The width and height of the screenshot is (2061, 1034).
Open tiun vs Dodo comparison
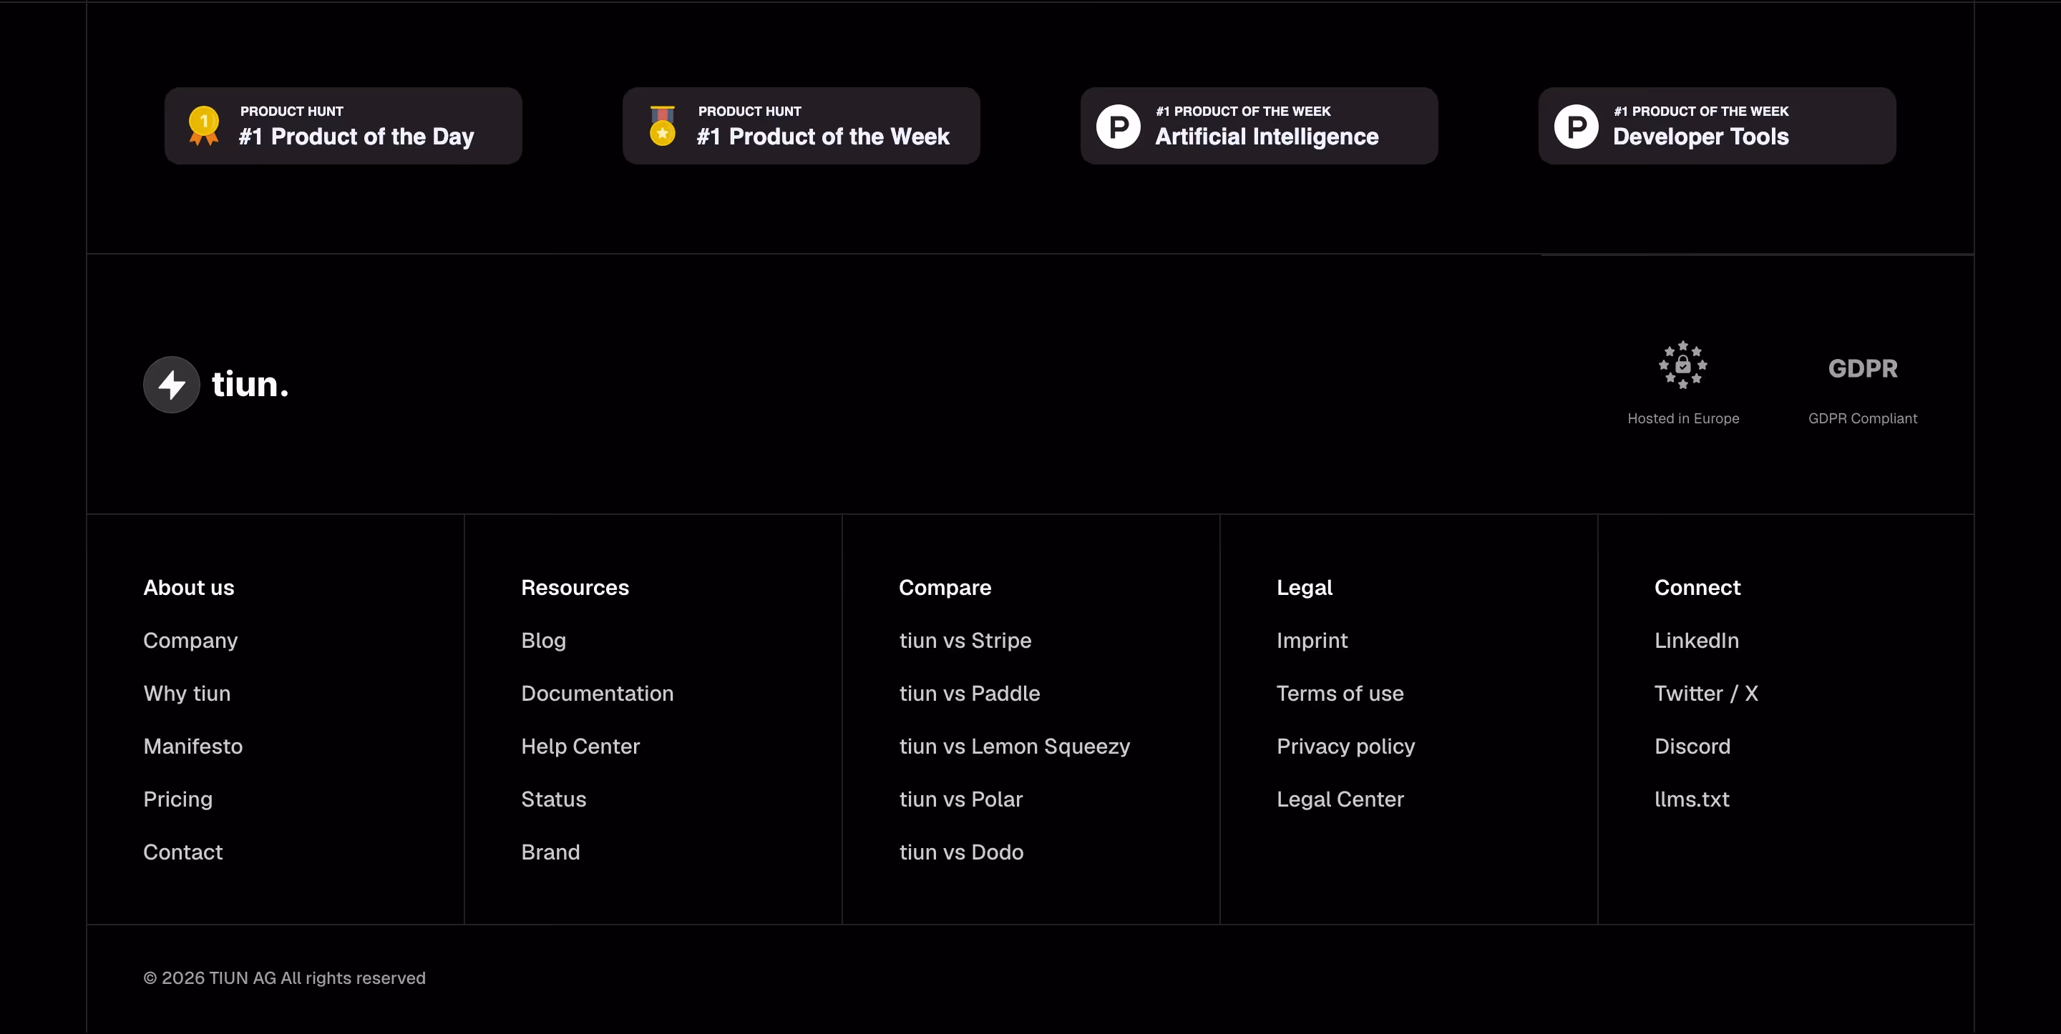[x=961, y=852]
